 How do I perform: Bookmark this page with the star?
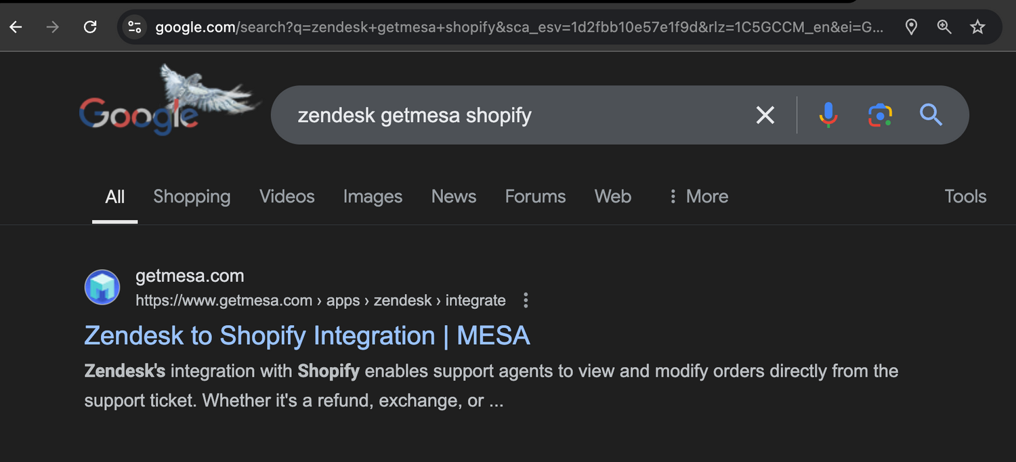click(x=977, y=27)
